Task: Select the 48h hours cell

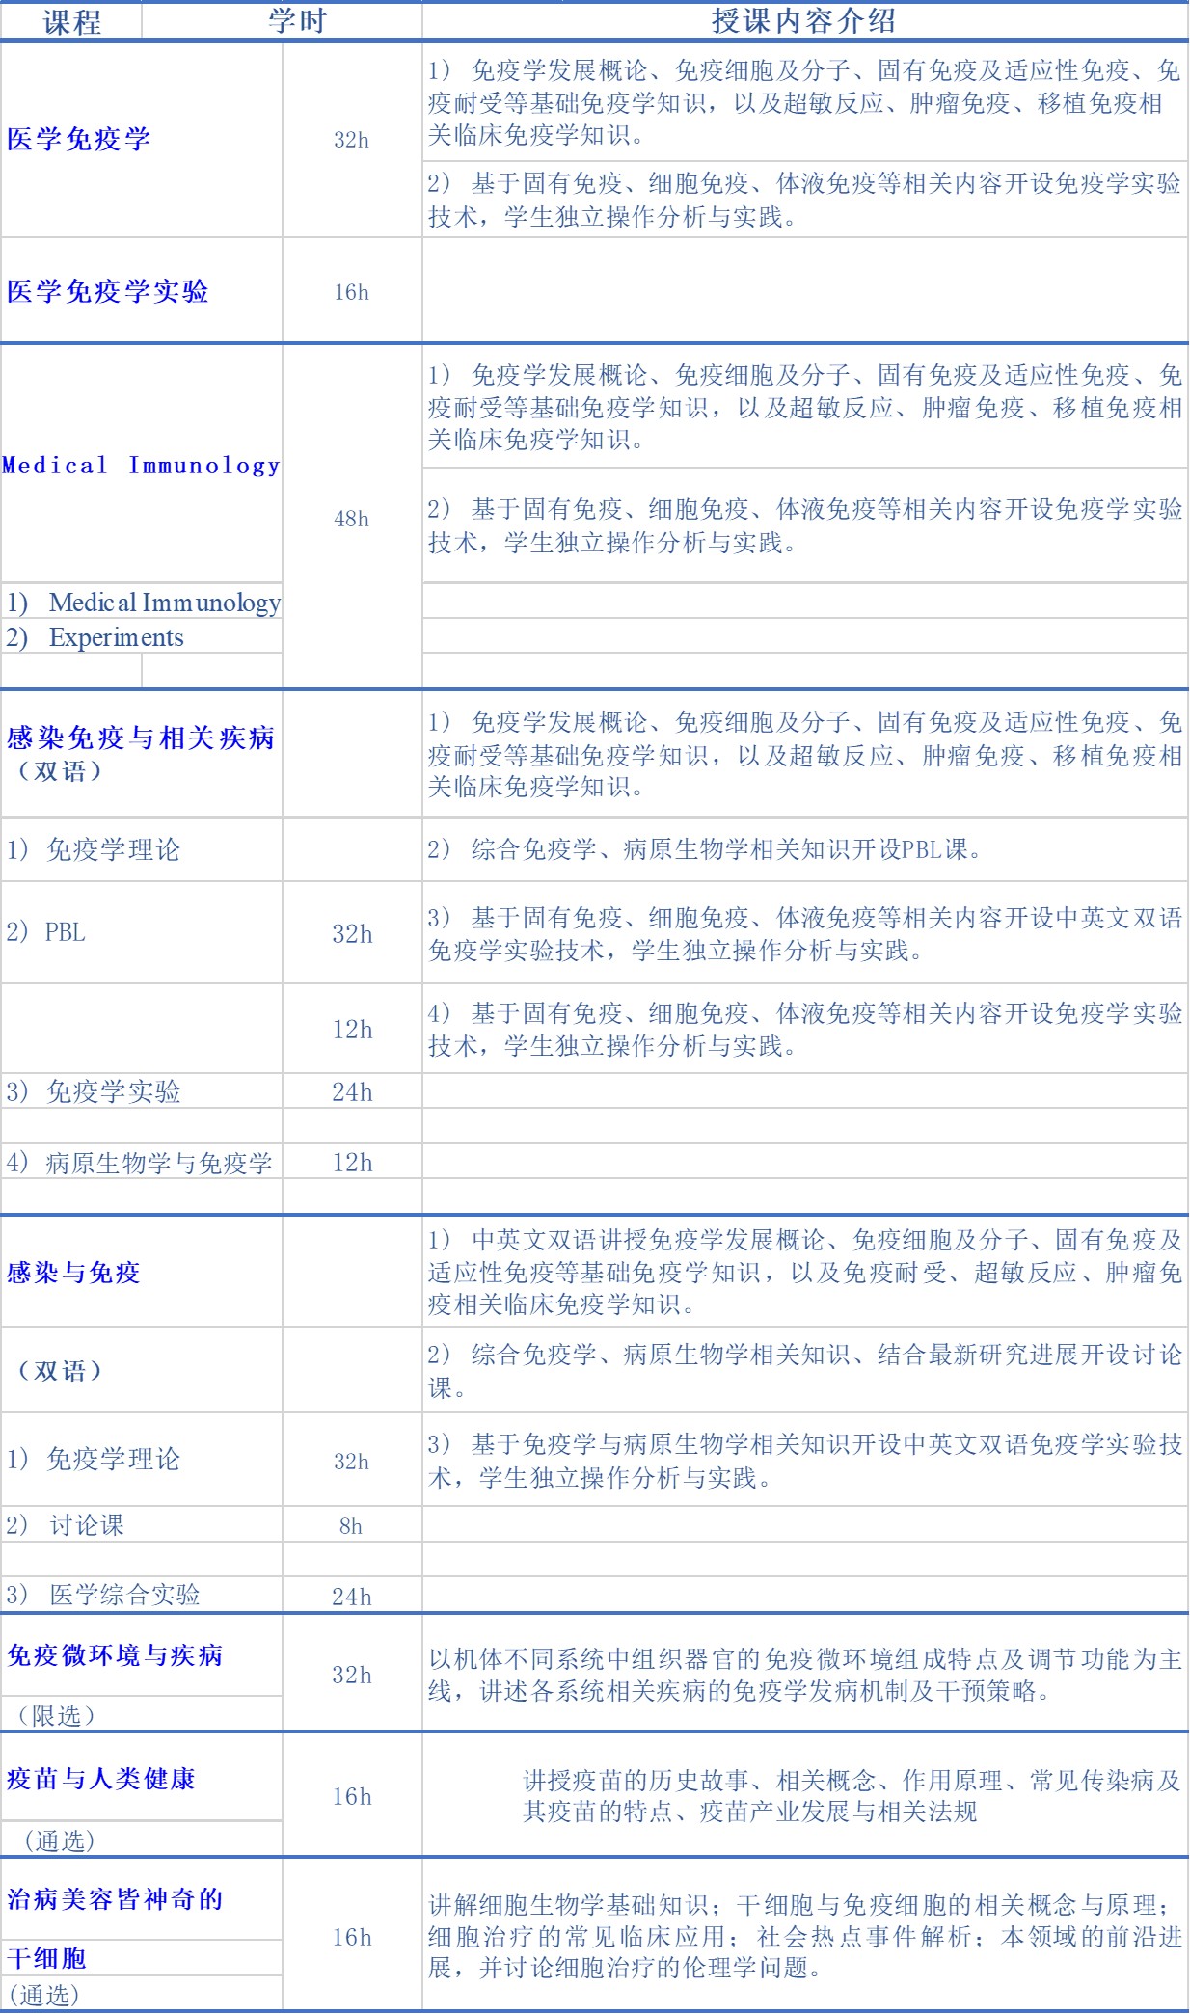Action: [351, 519]
